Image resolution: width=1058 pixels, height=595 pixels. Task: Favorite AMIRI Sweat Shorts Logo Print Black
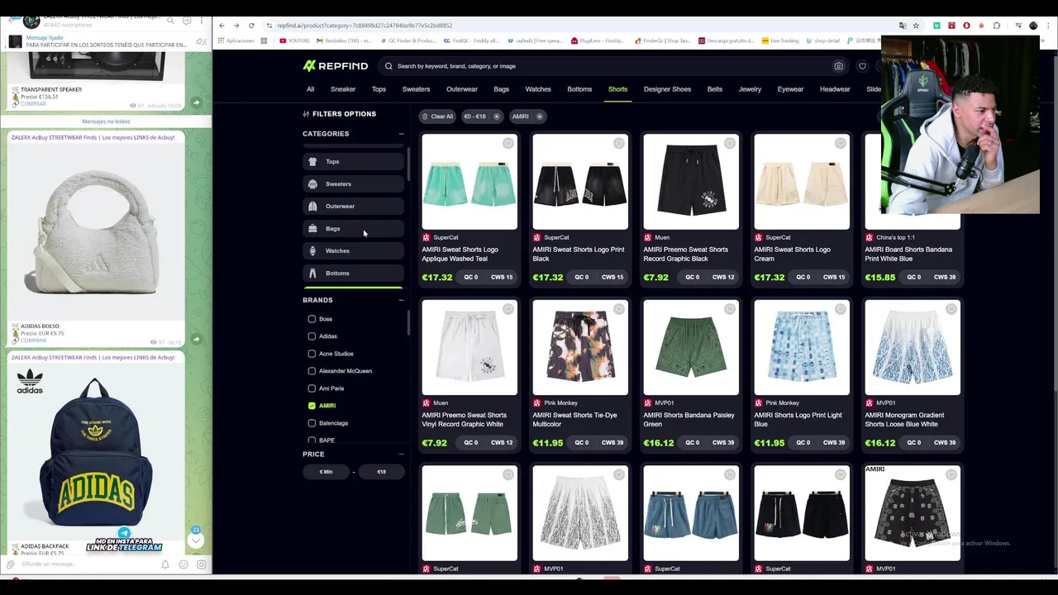click(x=619, y=144)
